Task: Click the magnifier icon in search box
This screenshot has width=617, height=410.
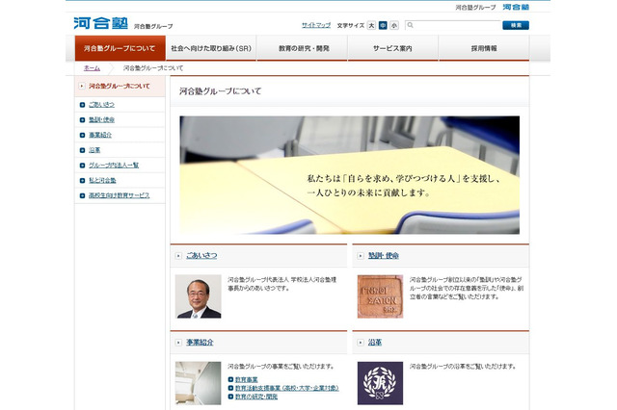Action: [410, 25]
